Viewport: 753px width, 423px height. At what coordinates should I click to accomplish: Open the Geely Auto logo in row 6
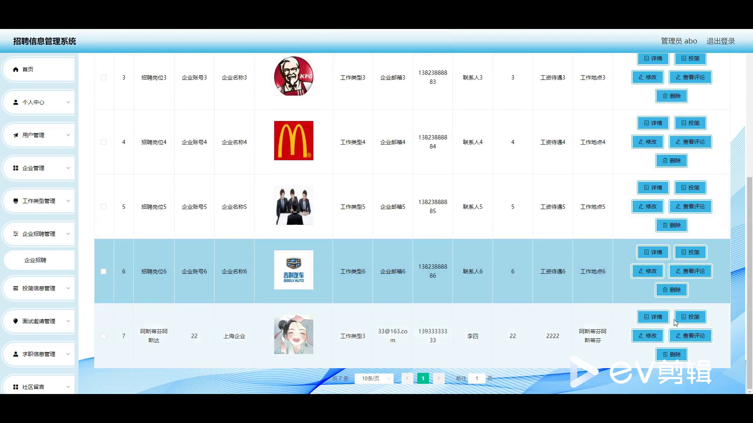point(294,270)
